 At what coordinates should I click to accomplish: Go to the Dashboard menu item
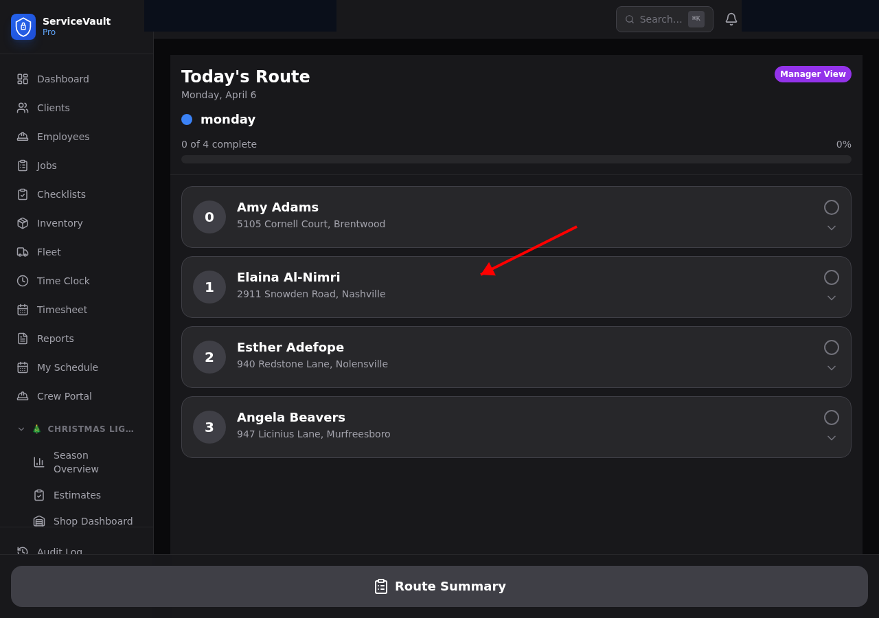62,79
